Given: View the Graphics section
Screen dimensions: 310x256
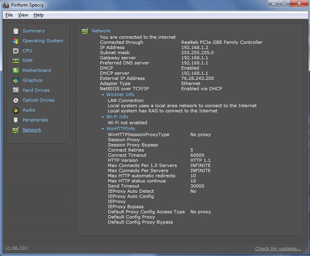Looking at the screenshot, I should click(x=33, y=80).
